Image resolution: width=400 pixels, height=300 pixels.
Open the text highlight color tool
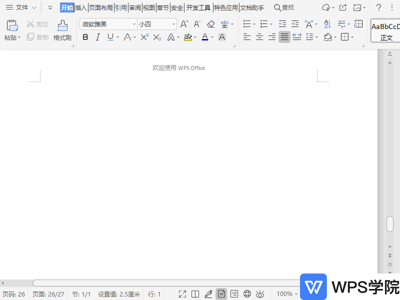tap(188, 37)
